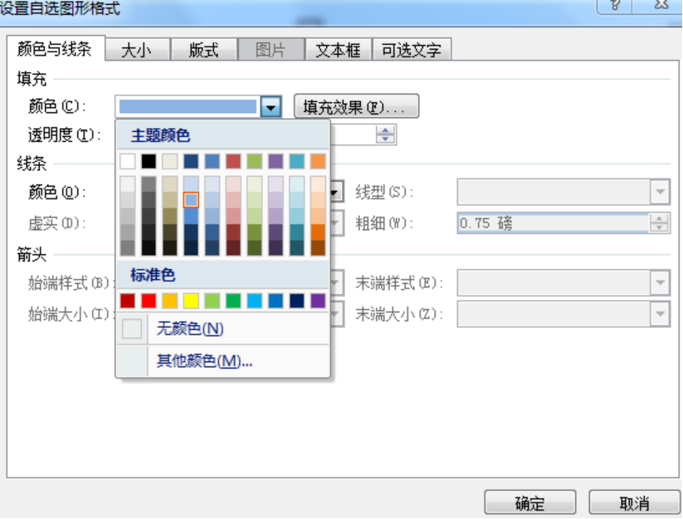Switch to the 大小 tab
This screenshot has height=519, width=683.
click(137, 49)
